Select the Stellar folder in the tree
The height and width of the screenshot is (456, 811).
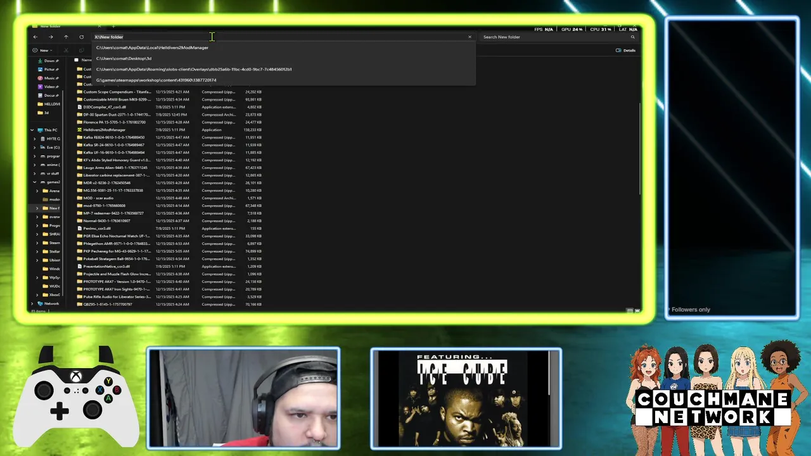tap(51, 251)
